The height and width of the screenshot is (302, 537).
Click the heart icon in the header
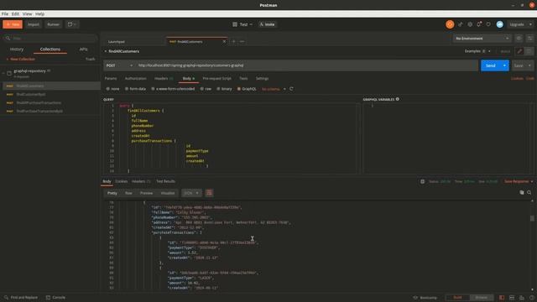[x=488, y=24]
